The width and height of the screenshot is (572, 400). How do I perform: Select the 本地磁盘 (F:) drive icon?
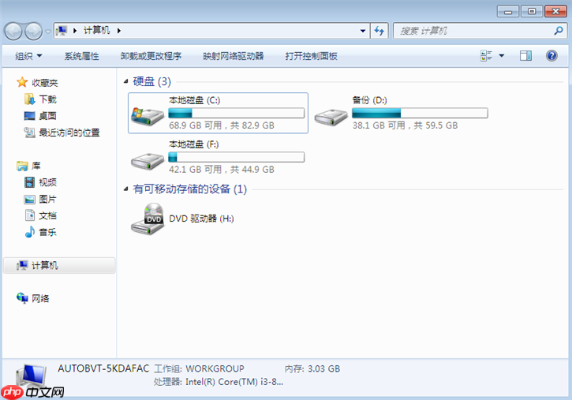point(148,161)
